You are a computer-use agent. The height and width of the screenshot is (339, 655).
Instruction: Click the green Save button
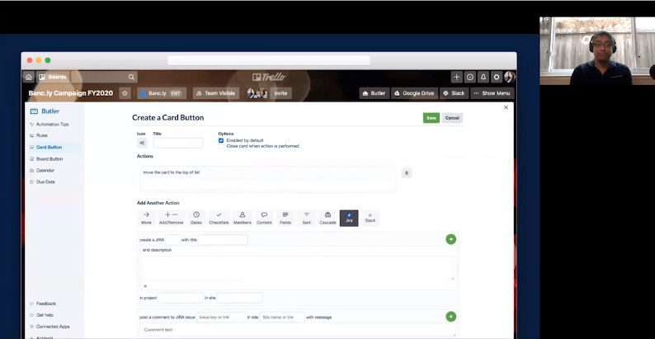(x=431, y=118)
